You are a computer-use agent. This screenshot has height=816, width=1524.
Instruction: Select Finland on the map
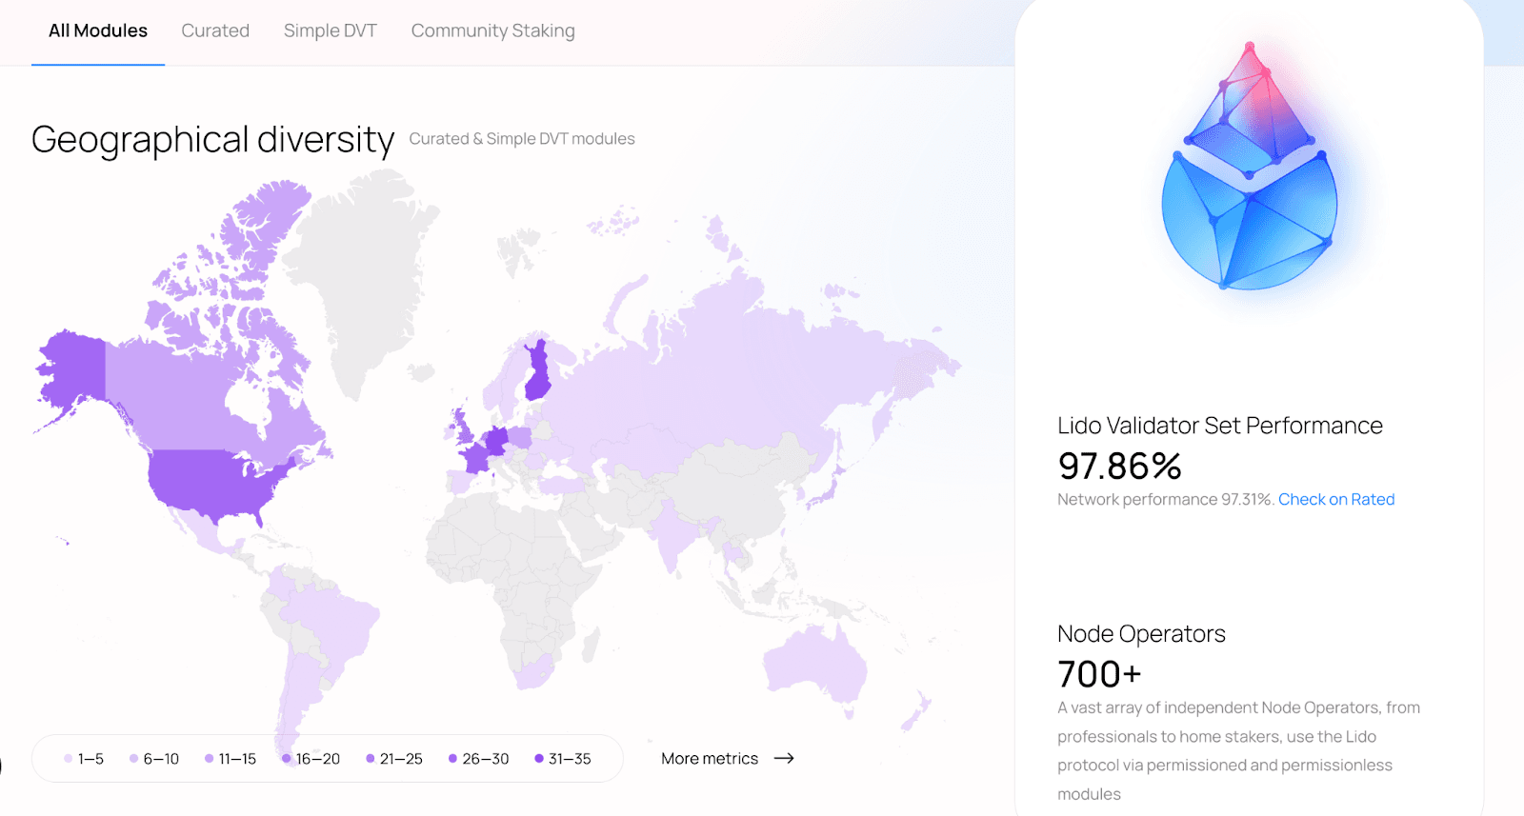coord(538,371)
